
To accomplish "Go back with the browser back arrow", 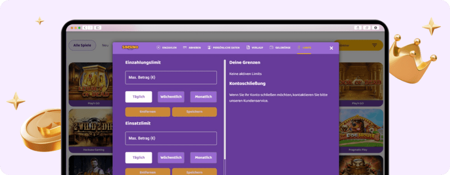I will click(x=85, y=28).
